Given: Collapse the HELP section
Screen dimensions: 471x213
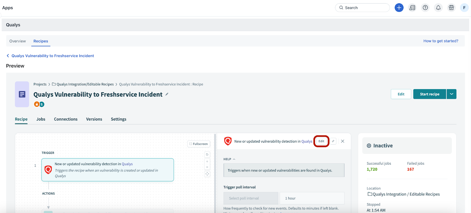Looking at the screenshot, I should coord(229,159).
